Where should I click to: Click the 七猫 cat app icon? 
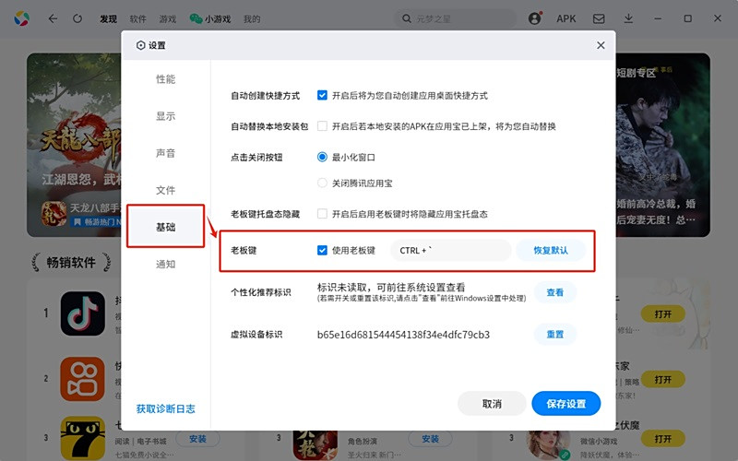pyautogui.click(x=83, y=438)
